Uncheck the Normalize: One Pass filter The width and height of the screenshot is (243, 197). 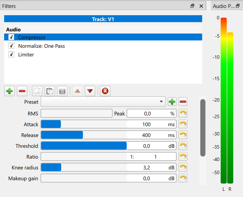point(11,46)
